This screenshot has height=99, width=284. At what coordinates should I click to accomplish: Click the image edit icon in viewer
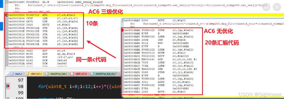pyautogui.click(x=266, y=7)
